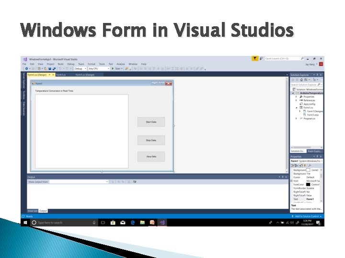Open the Format menu
The width and height of the screenshot is (345, 258).
(92, 64)
